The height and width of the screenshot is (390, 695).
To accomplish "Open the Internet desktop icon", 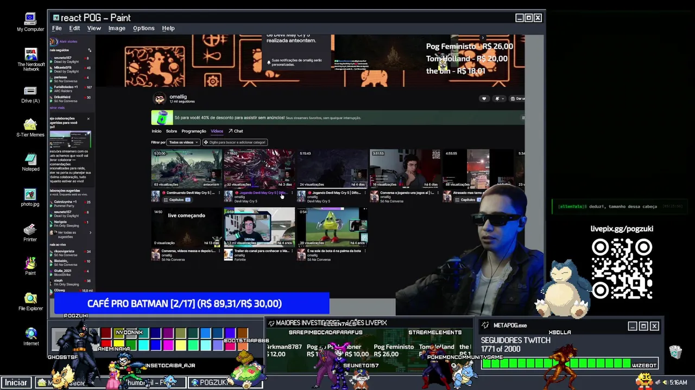I will 31,336.
